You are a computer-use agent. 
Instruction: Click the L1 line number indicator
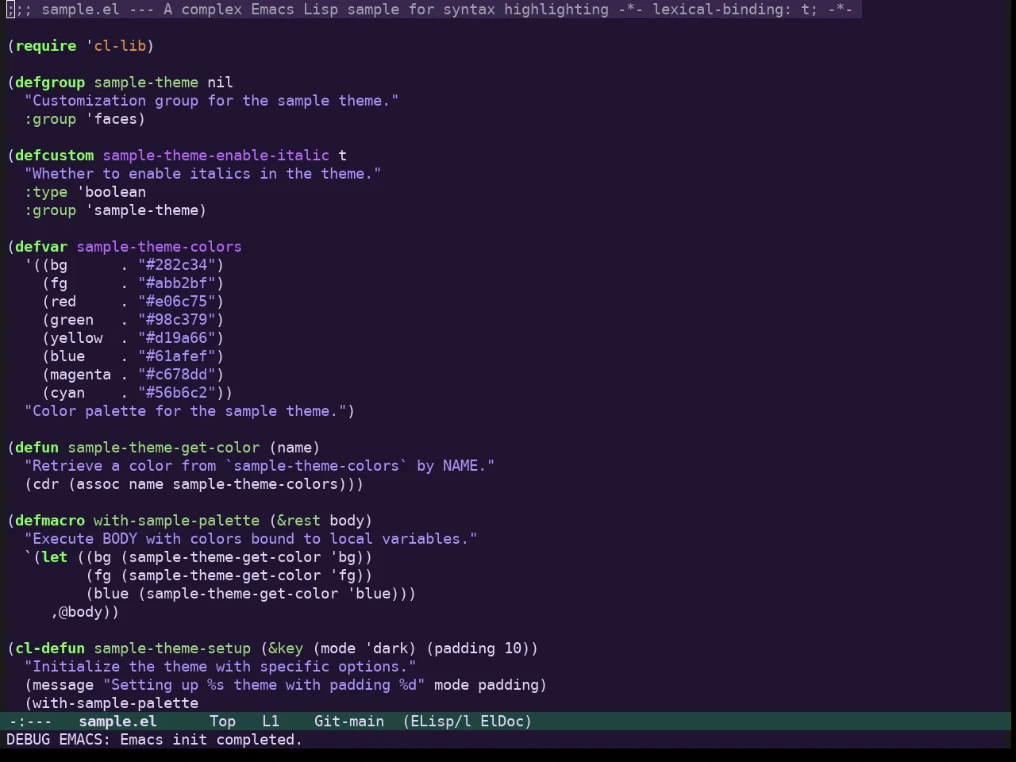(x=271, y=721)
